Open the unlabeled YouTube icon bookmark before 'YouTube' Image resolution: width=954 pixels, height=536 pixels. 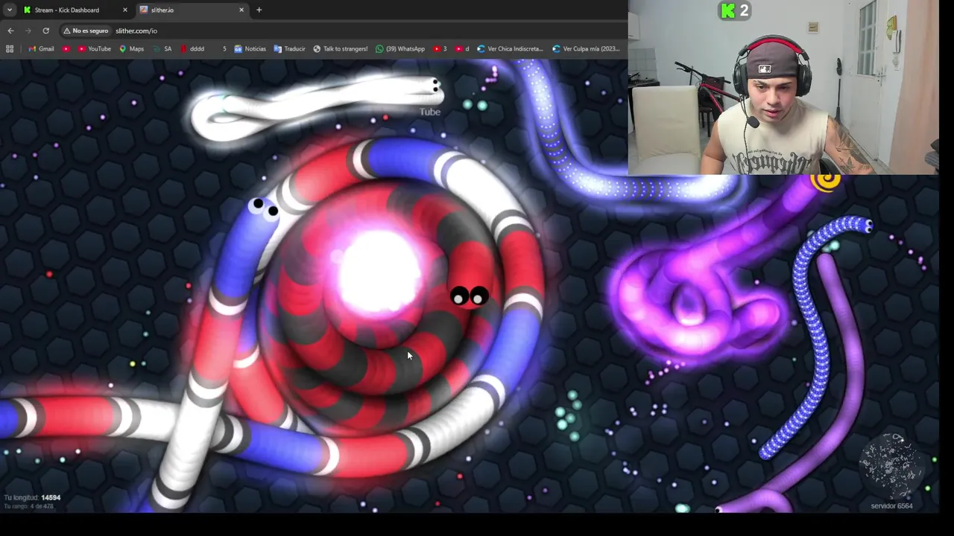(x=66, y=48)
